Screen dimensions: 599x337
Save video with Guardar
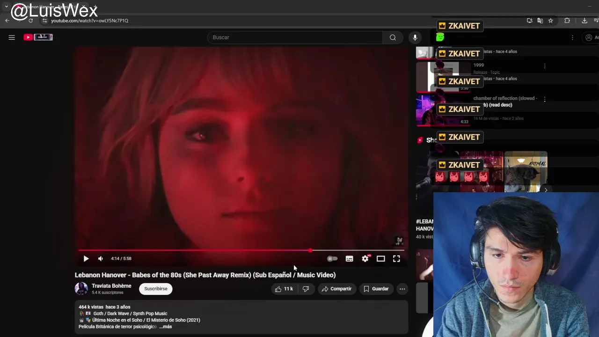[376, 289]
